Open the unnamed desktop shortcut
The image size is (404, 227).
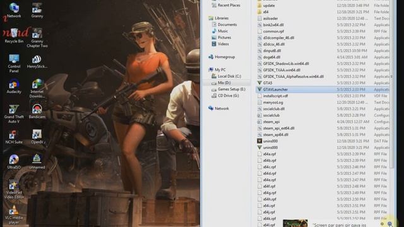(x=37, y=162)
